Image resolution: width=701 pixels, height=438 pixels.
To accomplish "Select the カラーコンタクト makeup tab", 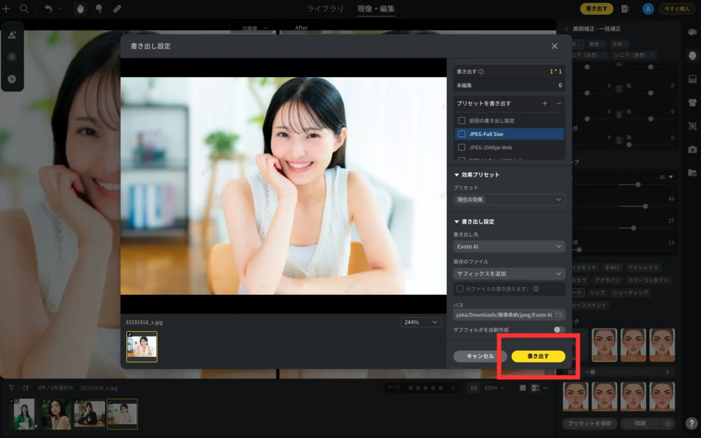I will tap(648, 280).
